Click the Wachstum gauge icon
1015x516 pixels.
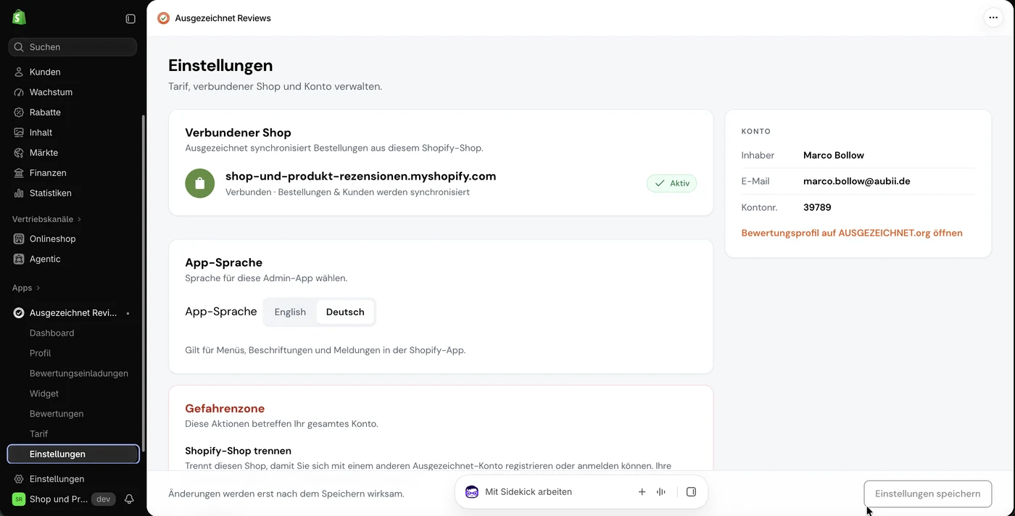[19, 92]
